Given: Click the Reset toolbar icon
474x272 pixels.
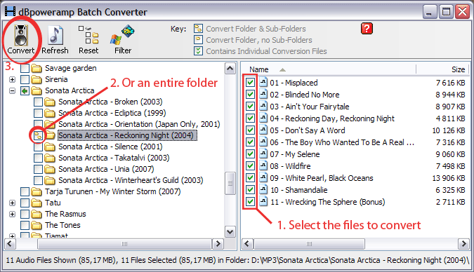Looking at the screenshot, I should (x=88, y=35).
